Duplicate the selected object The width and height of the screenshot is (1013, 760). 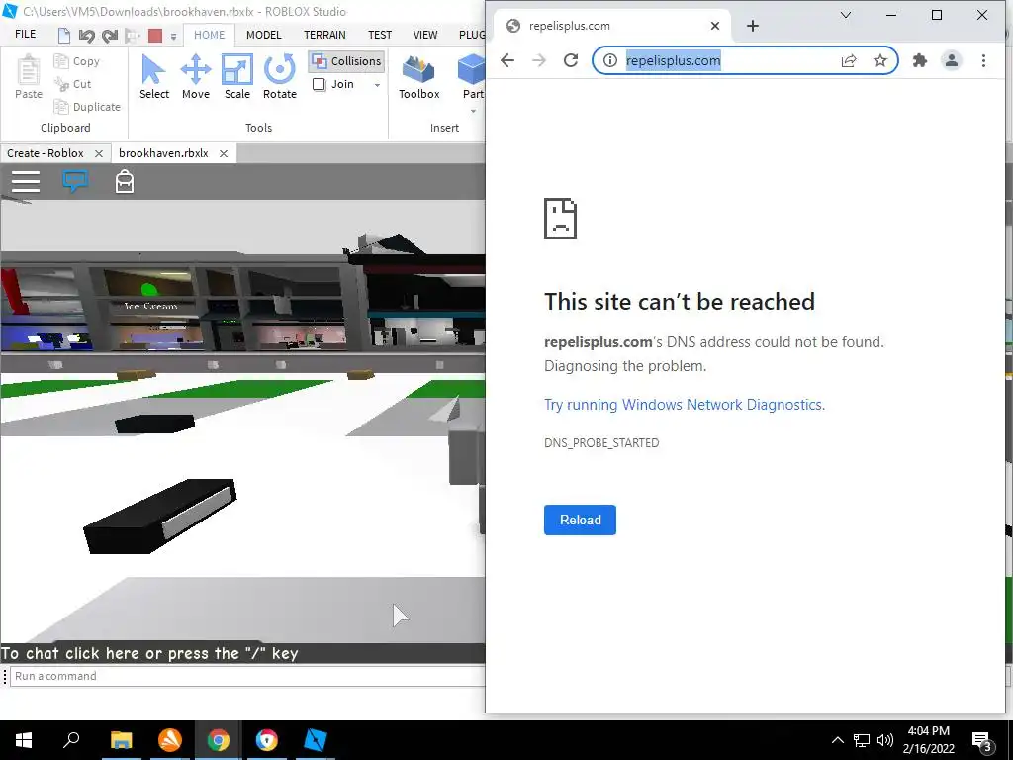pyautogui.click(x=87, y=107)
